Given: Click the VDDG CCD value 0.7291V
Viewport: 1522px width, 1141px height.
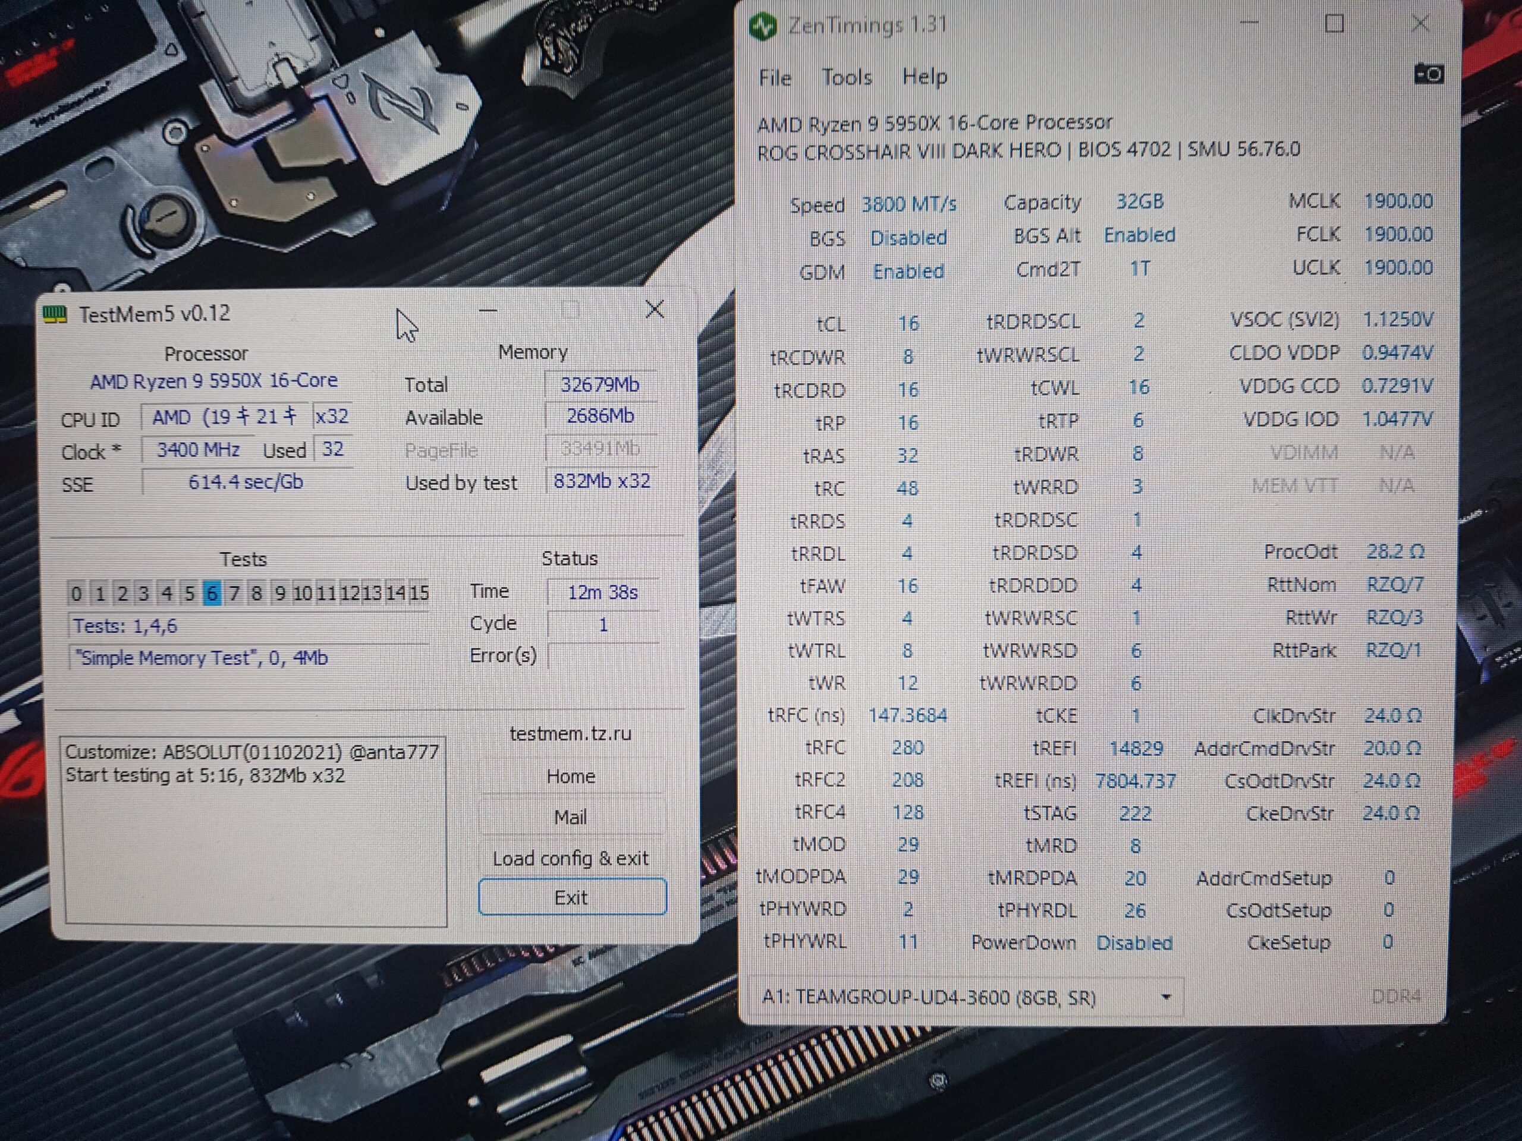Looking at the screenshot, I should point(1397,386).
